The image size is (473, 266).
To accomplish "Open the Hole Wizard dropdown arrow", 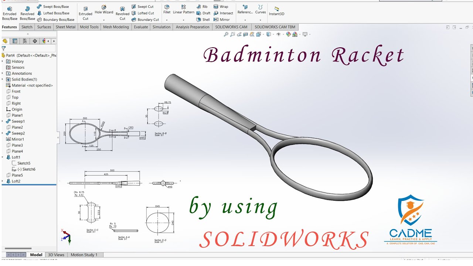I will (x=104, y=20).
